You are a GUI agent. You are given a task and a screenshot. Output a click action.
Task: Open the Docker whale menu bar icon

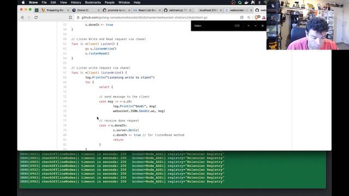[x=246, y=2]
